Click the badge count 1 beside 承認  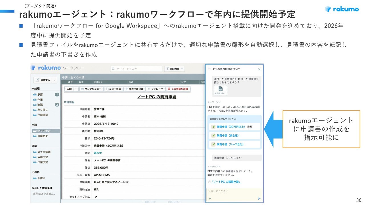click(x=57, y=95)
